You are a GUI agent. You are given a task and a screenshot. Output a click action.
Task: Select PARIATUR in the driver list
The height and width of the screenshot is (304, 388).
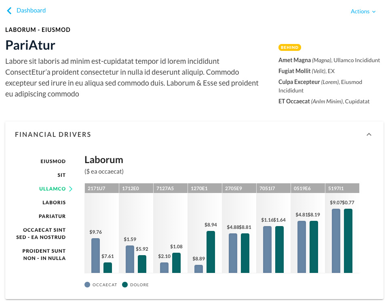tap(52, 216)
